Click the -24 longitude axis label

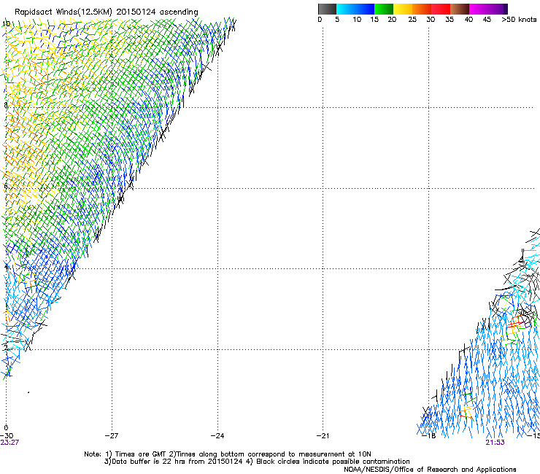pos(217,435)
